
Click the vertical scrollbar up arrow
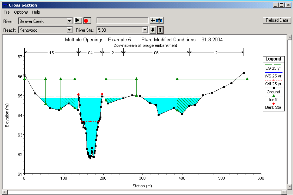[289, 37]
